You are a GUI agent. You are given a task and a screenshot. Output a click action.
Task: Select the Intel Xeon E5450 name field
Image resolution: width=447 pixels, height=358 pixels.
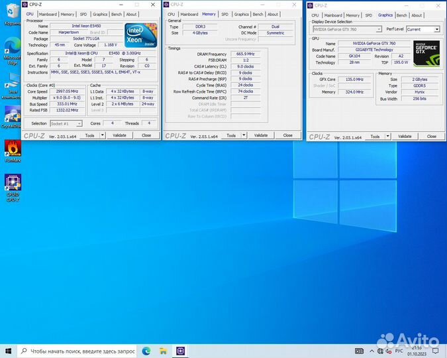(x=86, y=26)
